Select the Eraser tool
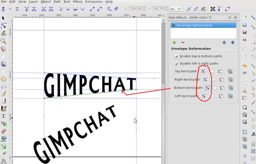The image size is (256, 164). pos(4,131)
